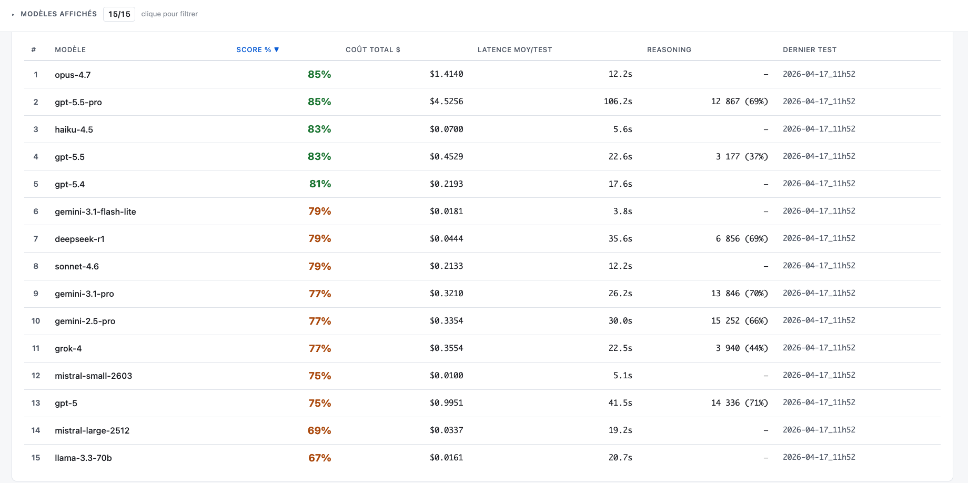This screenshot has height=483, width=968.
Task: Sort by Latence moy/test column header
Action: click(515, 49)
